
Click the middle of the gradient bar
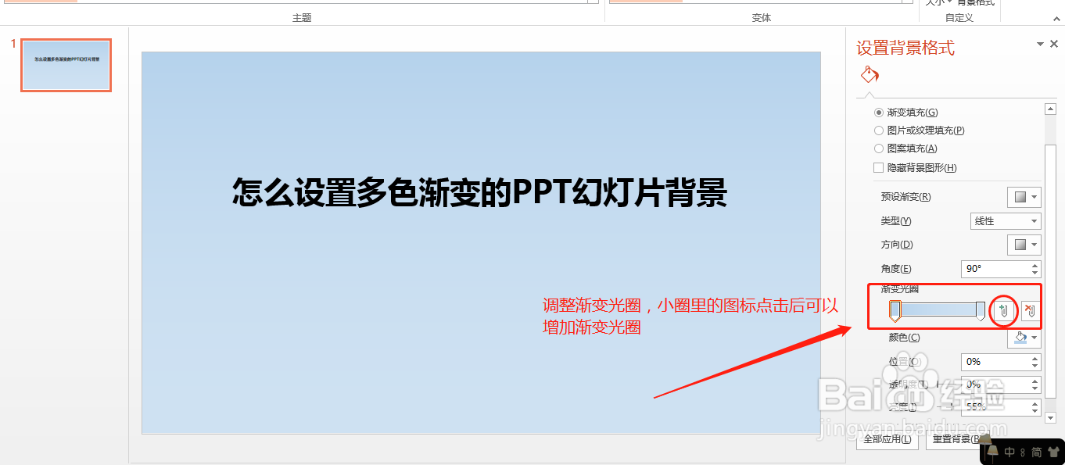tap(938, 309)
